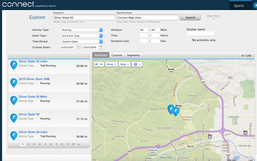Click the minimum Time hours field
This screenshot has width=257, height=161.
point(144,35)
